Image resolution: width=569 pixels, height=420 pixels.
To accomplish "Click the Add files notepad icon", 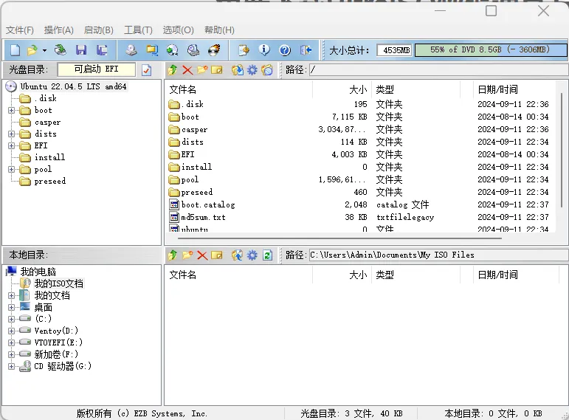I will pyautogui.click(x=244, y=50).
